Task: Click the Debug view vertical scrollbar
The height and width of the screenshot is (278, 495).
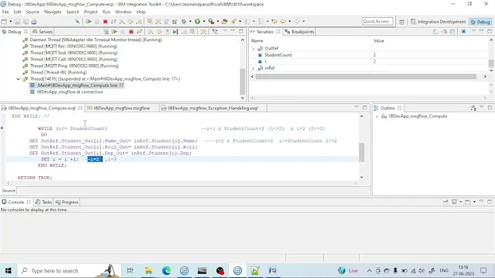Action: pos(243,69)
